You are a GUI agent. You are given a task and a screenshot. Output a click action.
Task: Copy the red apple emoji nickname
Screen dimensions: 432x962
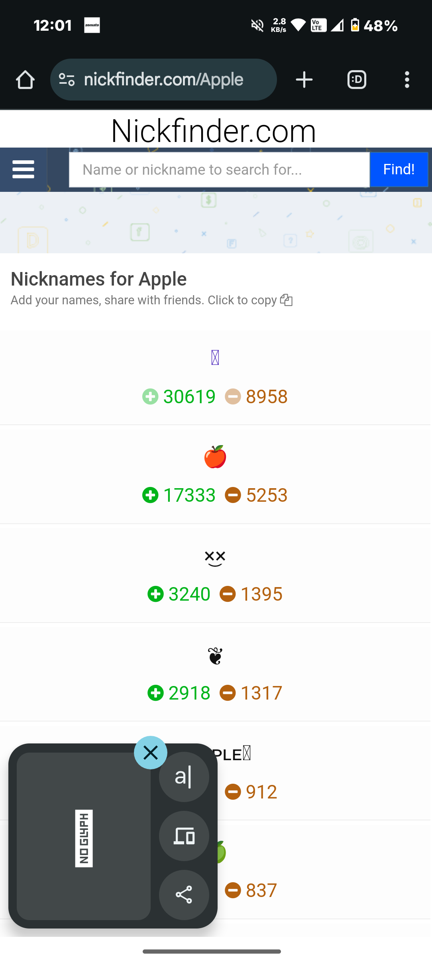point(215,457)
